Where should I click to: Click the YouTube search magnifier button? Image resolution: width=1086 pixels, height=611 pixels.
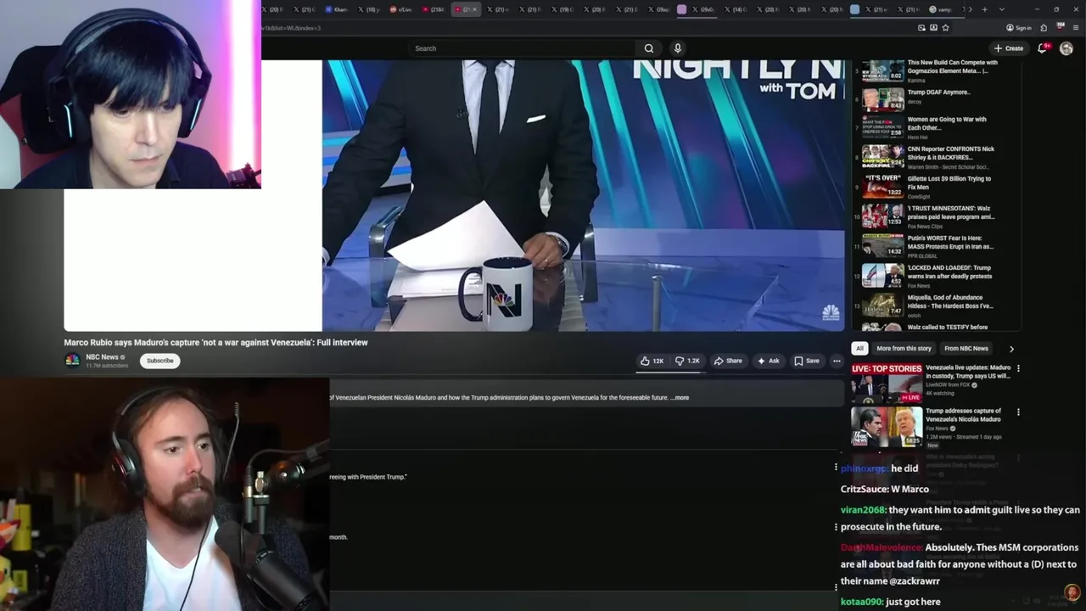pyautogui.click(x=649, y=48)
